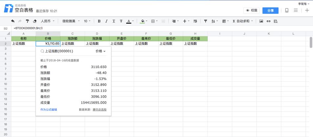Click the 最高价 row in popup

tap(73, 91)
